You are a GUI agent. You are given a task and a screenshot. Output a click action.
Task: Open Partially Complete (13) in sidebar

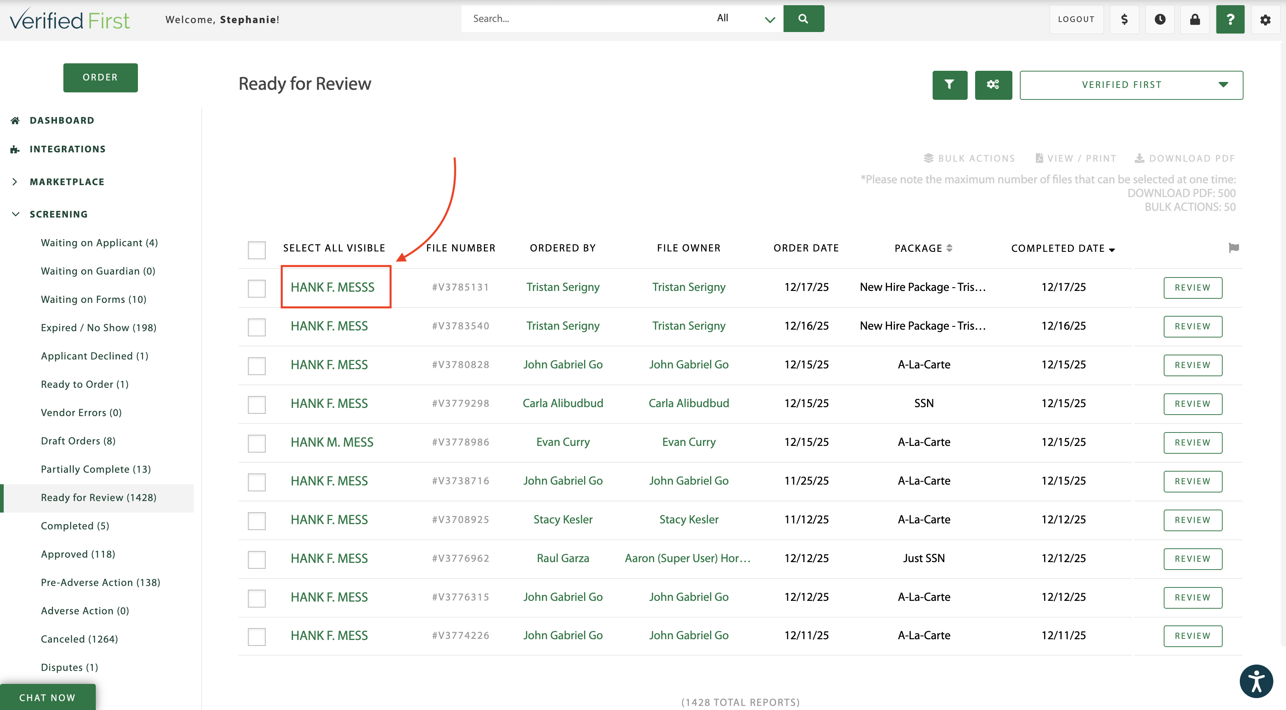95,469
